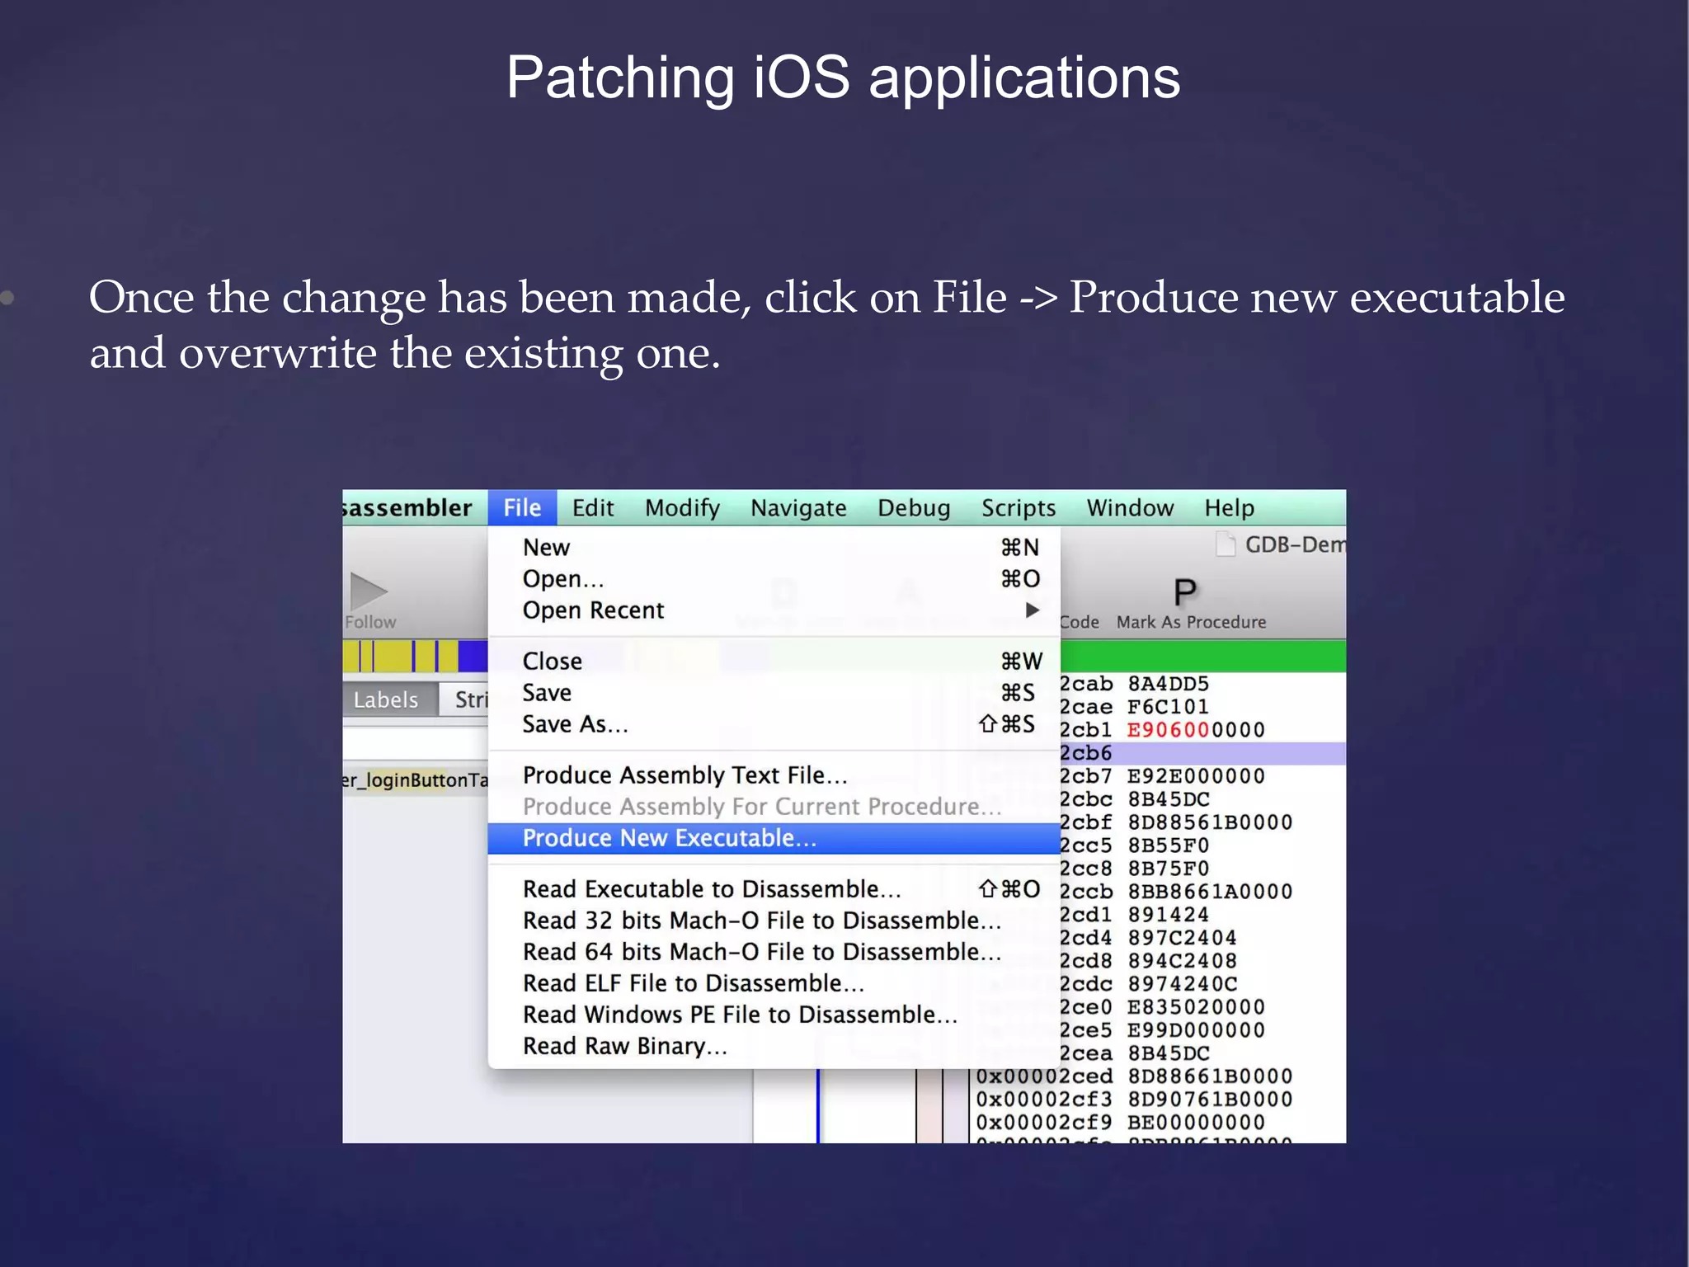The width and height of the screenshot is (1689, 1267).
Task: Select the line with bytes 891424
Action: pos(1202,915)
